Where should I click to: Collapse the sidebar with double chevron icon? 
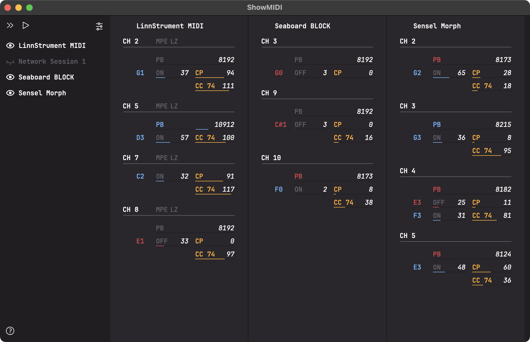click(x=10, y=26)
